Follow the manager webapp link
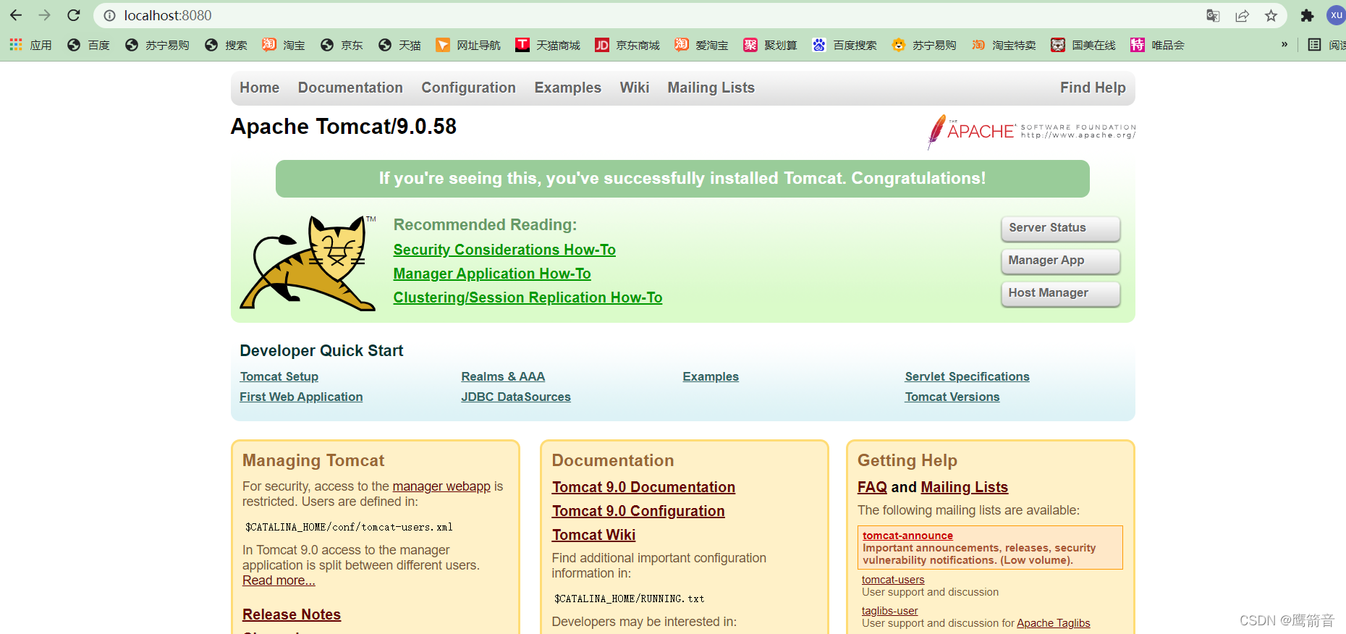 click(x=441, y=486)
